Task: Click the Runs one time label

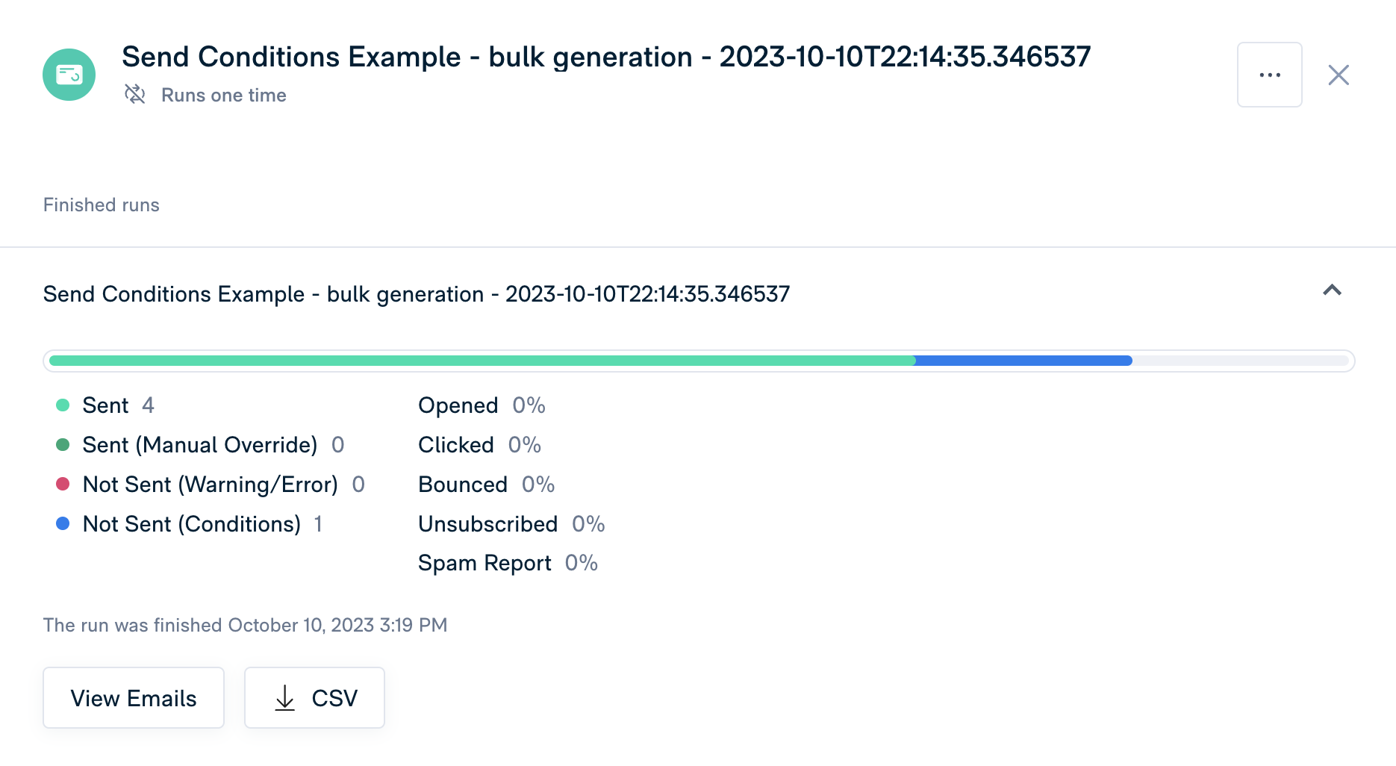Action: click(x=224, y=95)
